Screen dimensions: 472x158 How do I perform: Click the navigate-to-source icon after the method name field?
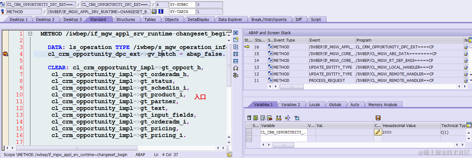pyautogui.click(x=154, y=12)
